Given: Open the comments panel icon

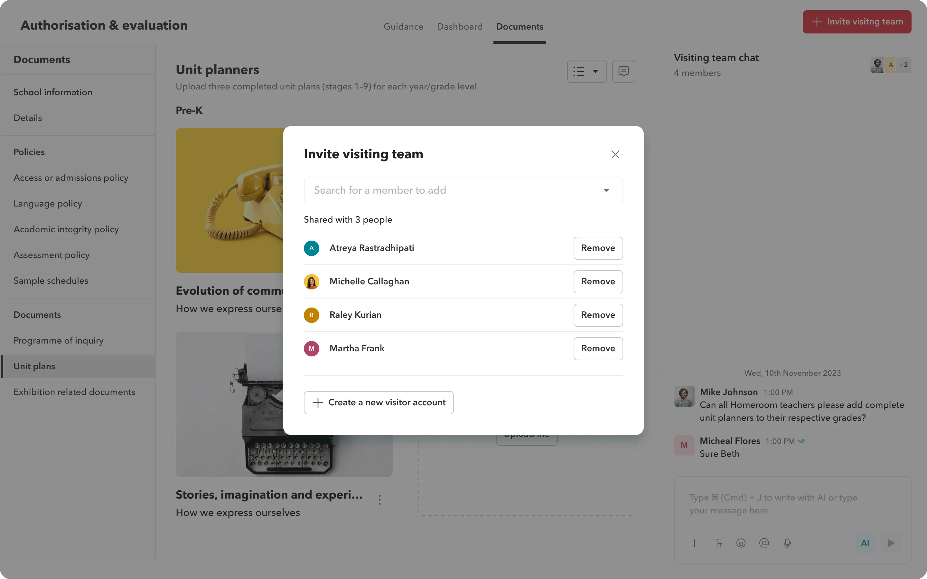Looking at the screenshot, I should [x=623, y=71].
